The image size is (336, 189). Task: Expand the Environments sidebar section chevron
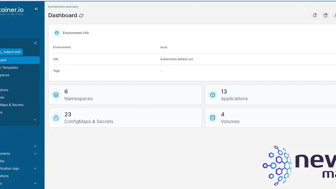[35, 154]
